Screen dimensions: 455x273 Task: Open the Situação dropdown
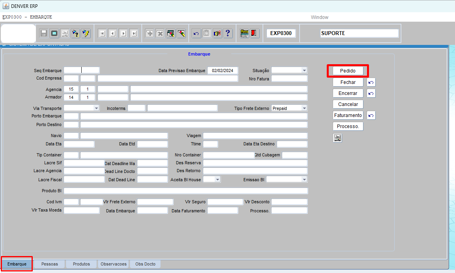click(304, 71)
